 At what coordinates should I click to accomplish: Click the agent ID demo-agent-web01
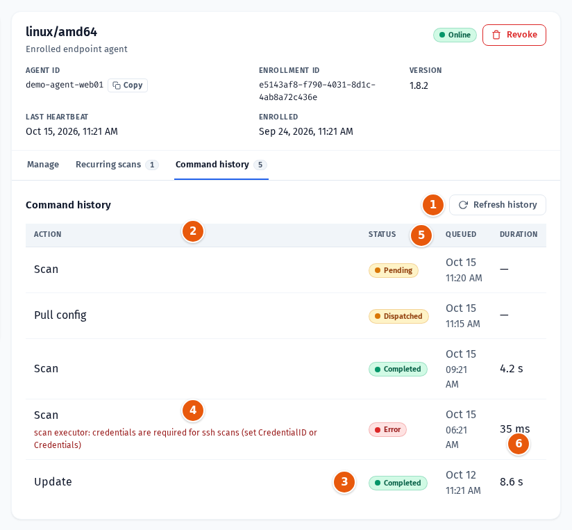pos(65,85)
